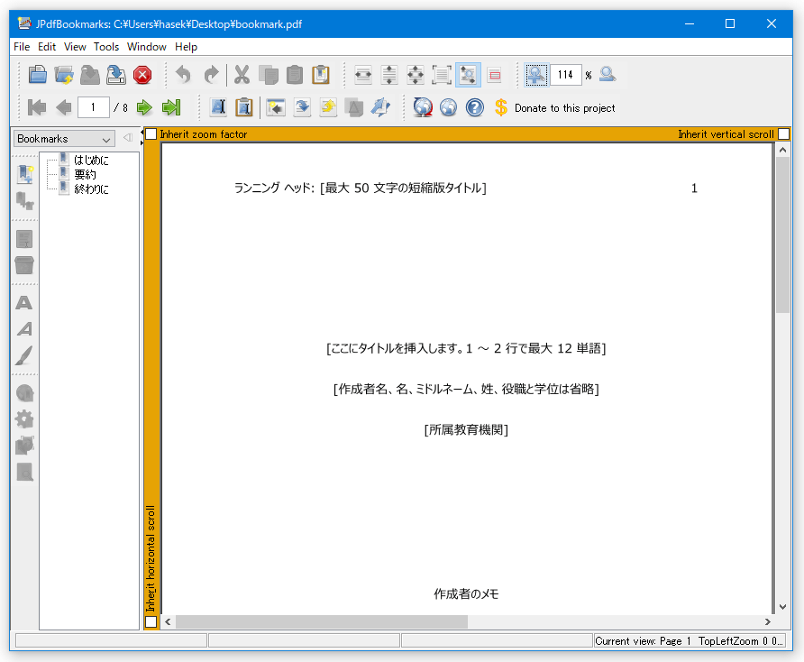
Task: Click the trash delete bookmark icon
Action: [x=24, y=265]
